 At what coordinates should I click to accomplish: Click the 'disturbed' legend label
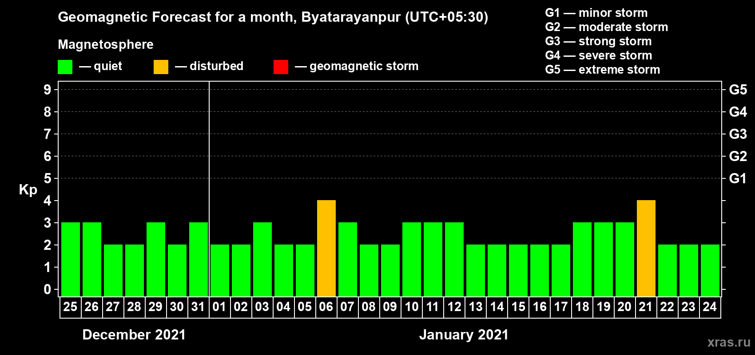pos(216,66)
